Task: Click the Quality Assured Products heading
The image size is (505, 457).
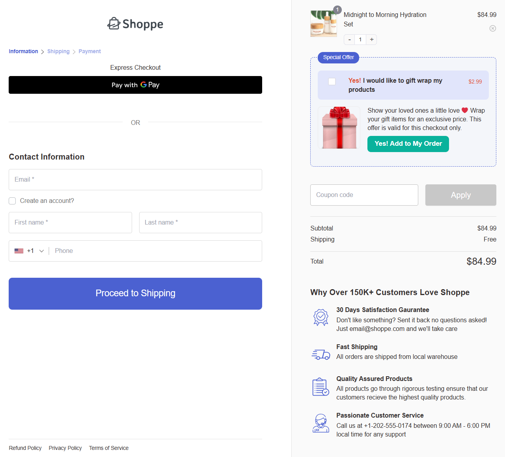Action: (374, 379)
